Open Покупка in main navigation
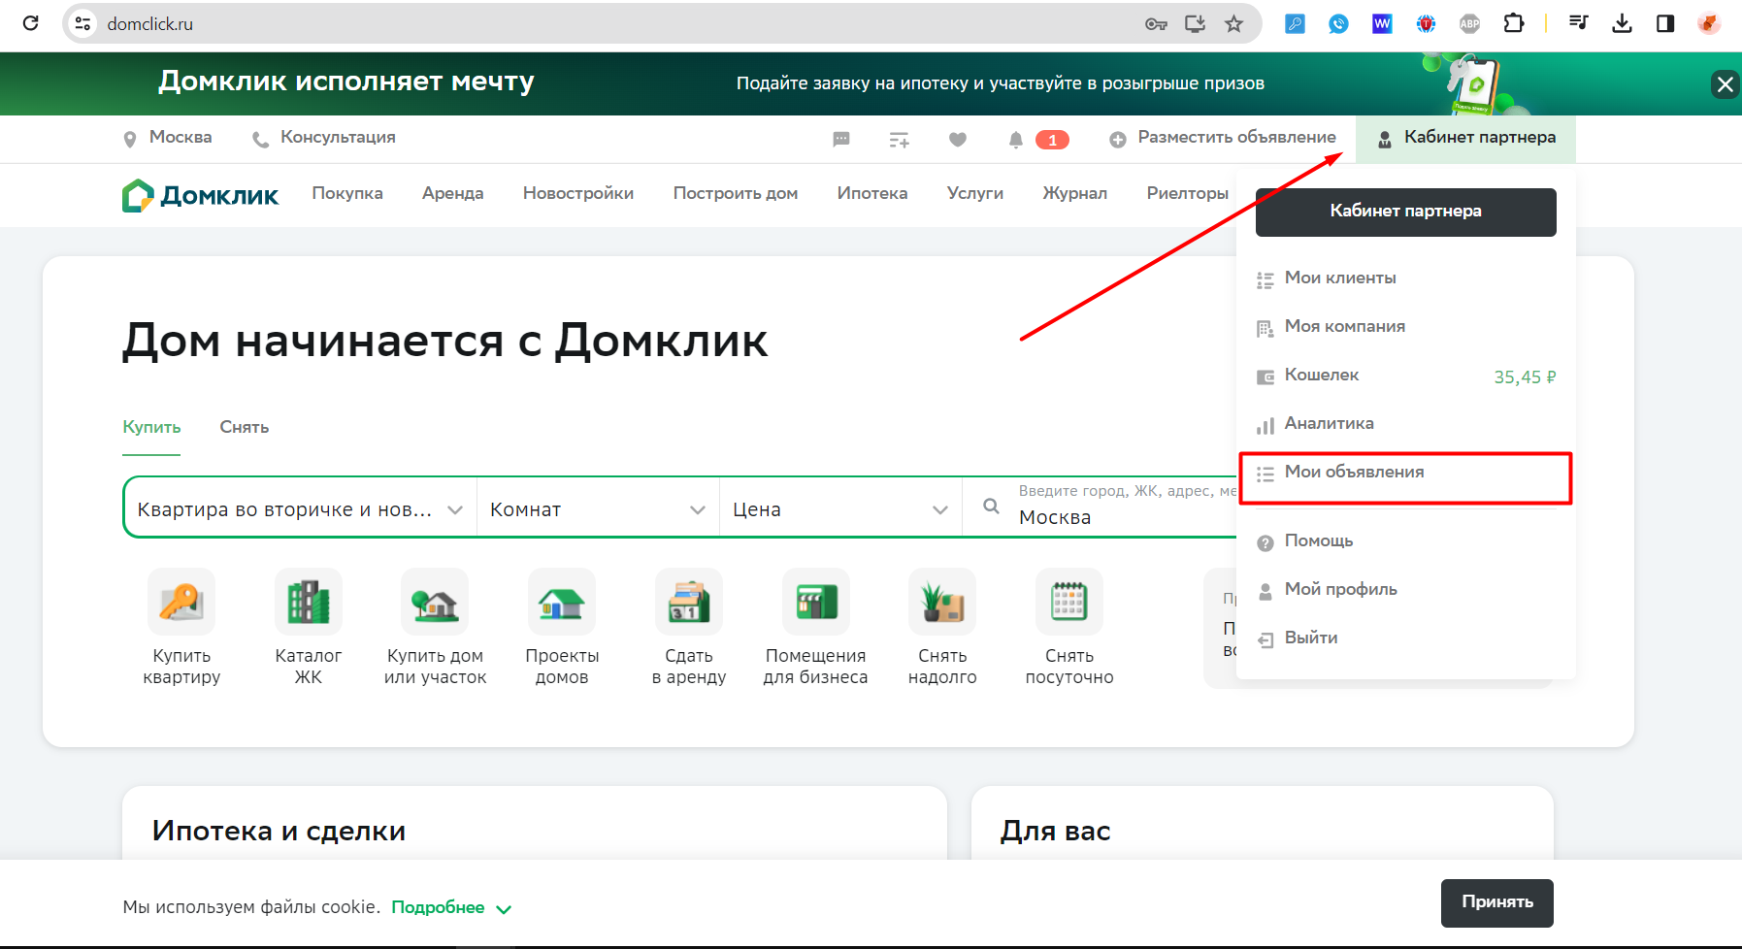Image resolution: width=1742 pixels, height=949 pixels. click(347, 193)
